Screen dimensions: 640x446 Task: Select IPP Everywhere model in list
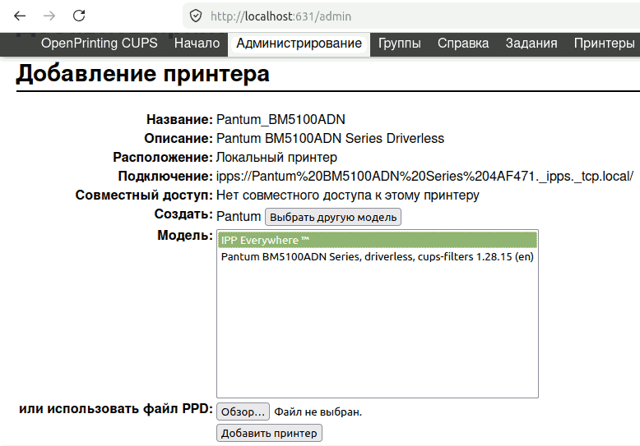[377, 240]
